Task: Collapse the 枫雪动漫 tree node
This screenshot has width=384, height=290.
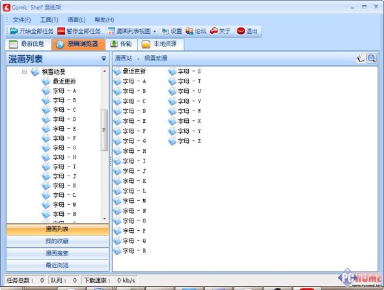Action: 24,72
